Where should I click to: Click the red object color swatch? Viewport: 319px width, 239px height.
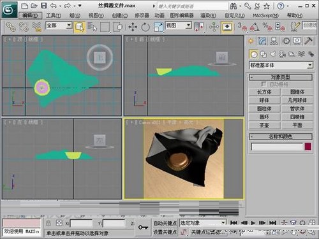pyautogui.click(x=308, y=147)
